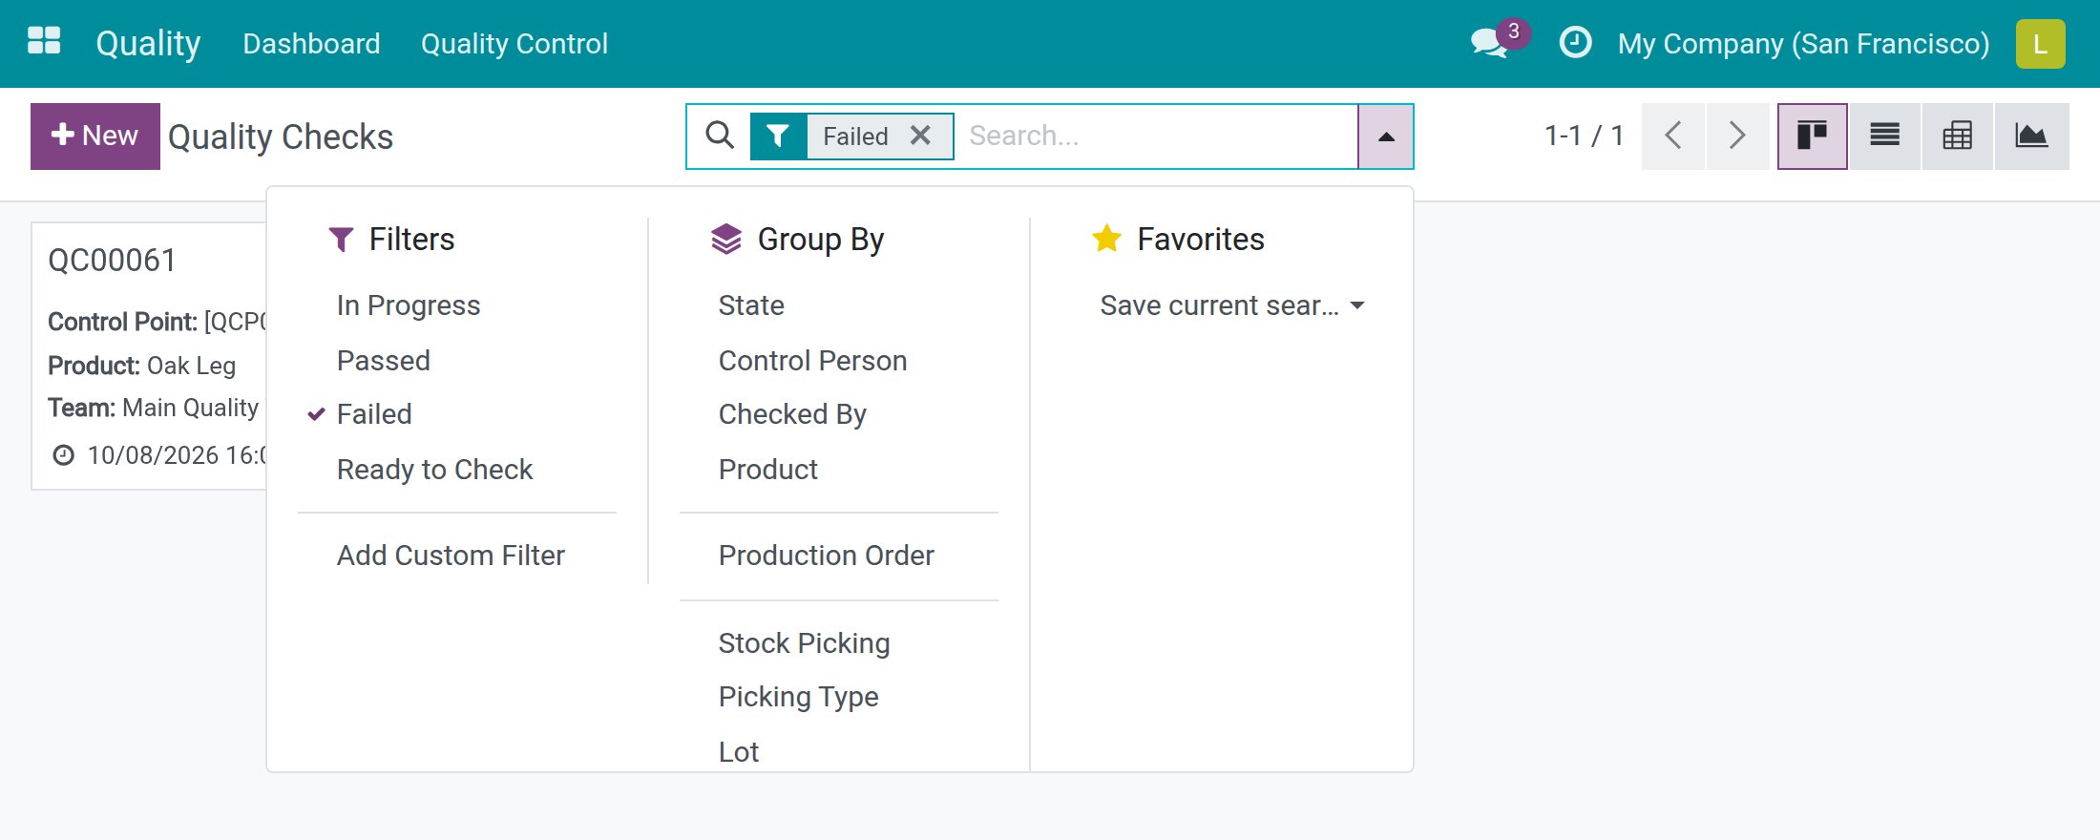The image size is (2100, 840).
Task: Open the QC00061 quality check card
Action: (150, 356)
